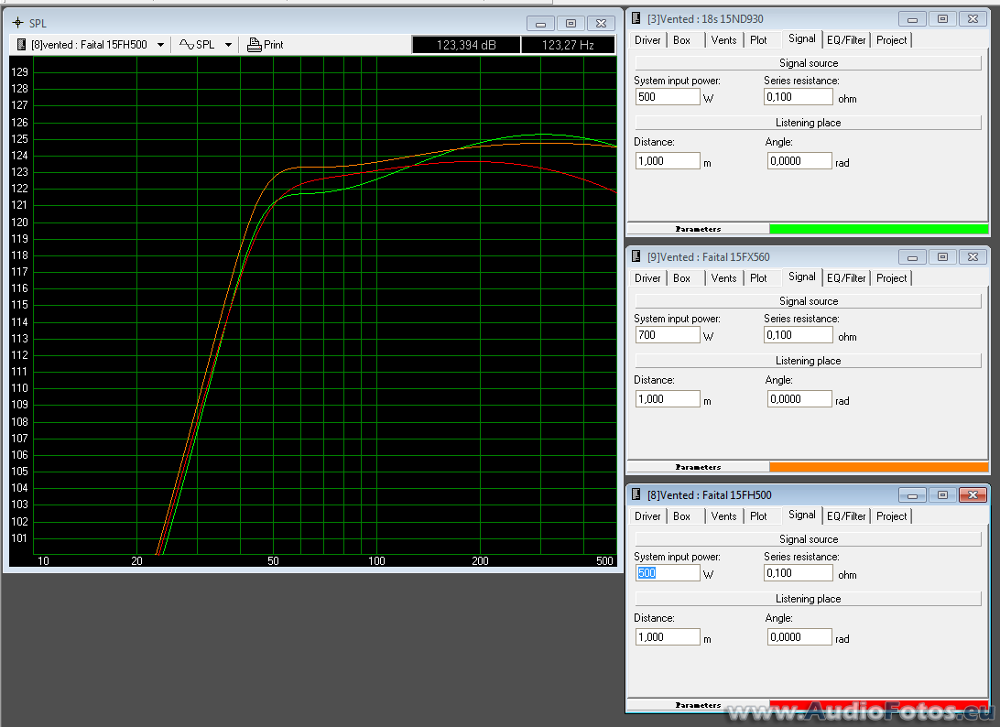
Task: Open Box tab in Faital 15FX560 window
Action: (681, 278)
